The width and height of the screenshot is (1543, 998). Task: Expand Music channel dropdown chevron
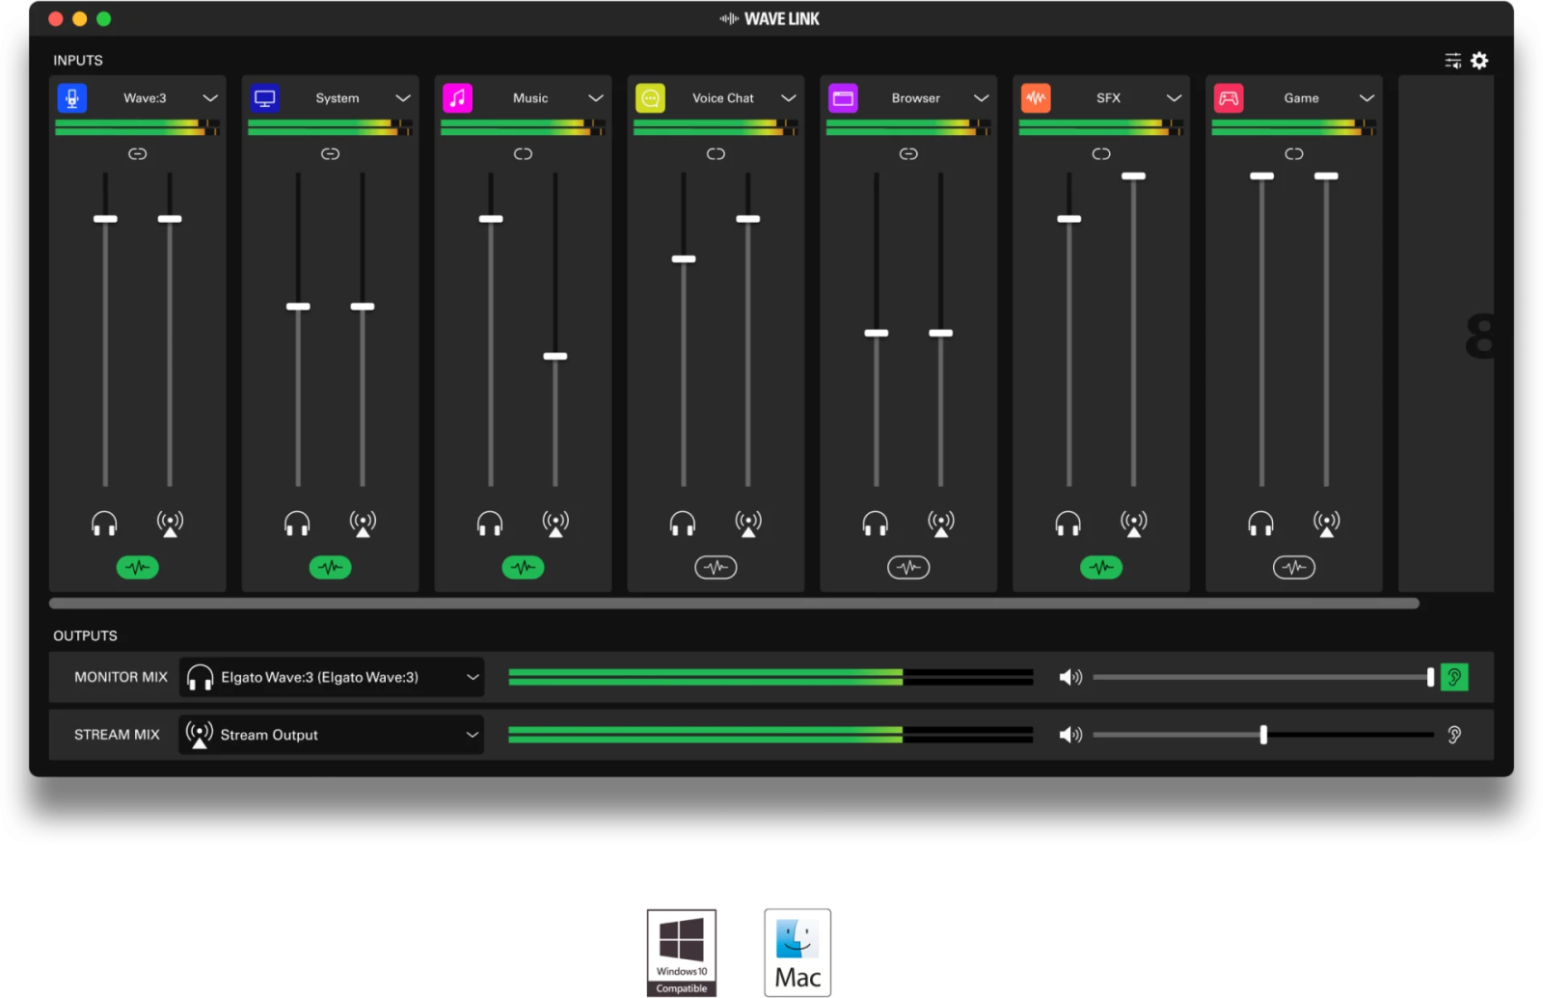coord(596,98)
